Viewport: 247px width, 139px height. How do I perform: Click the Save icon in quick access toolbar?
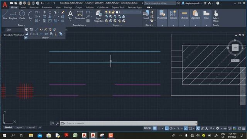click(20, 3)
